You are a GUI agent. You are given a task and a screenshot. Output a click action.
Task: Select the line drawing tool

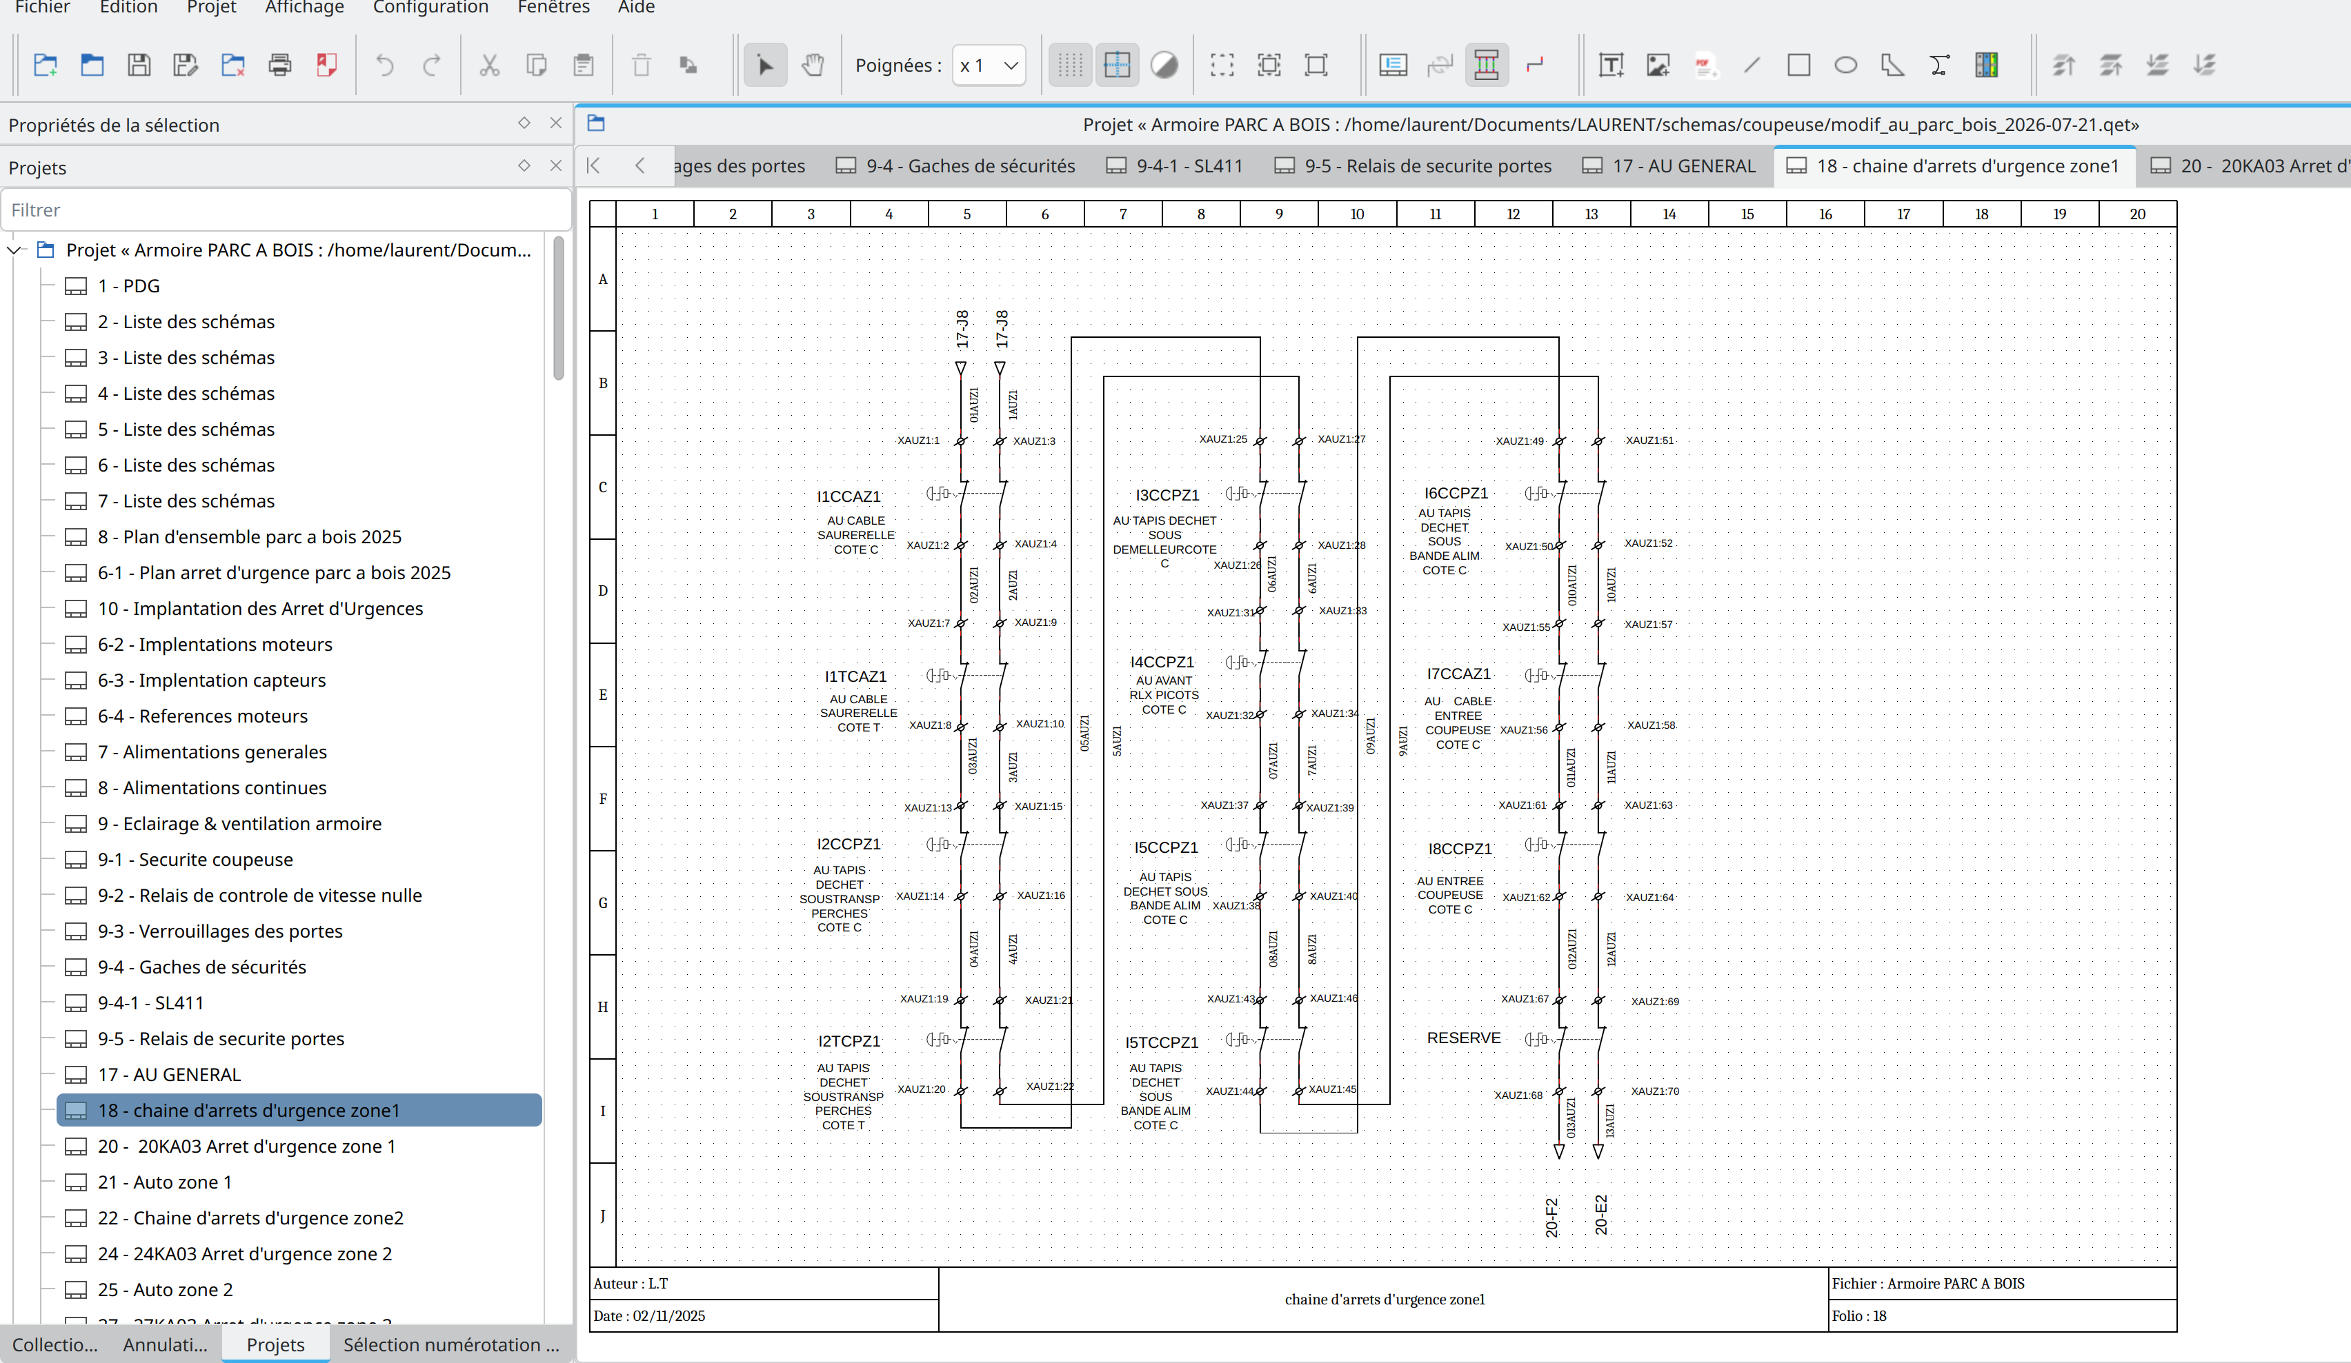point(1752,65)
